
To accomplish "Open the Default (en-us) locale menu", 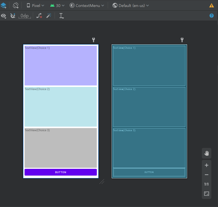I will pyautogui.click(x=131, y=6).
